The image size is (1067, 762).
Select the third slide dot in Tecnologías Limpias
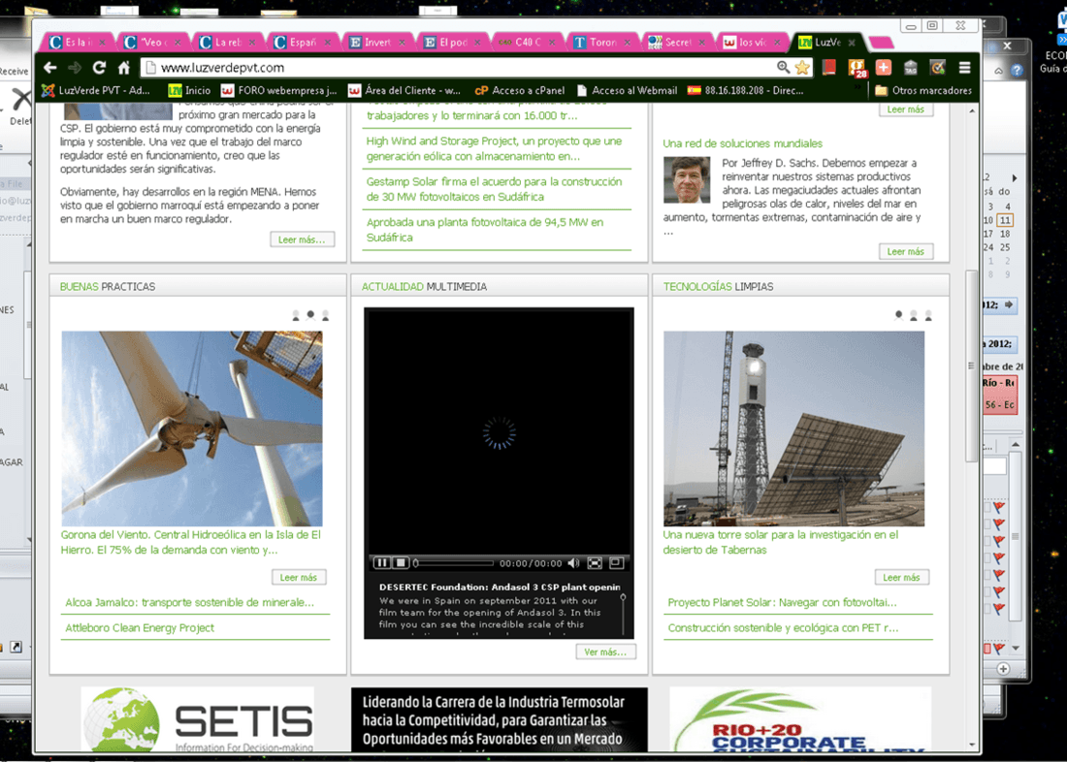coord(928,315)
